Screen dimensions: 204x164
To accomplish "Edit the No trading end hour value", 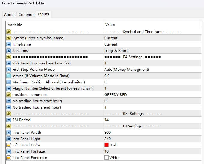I will (152, 107).
